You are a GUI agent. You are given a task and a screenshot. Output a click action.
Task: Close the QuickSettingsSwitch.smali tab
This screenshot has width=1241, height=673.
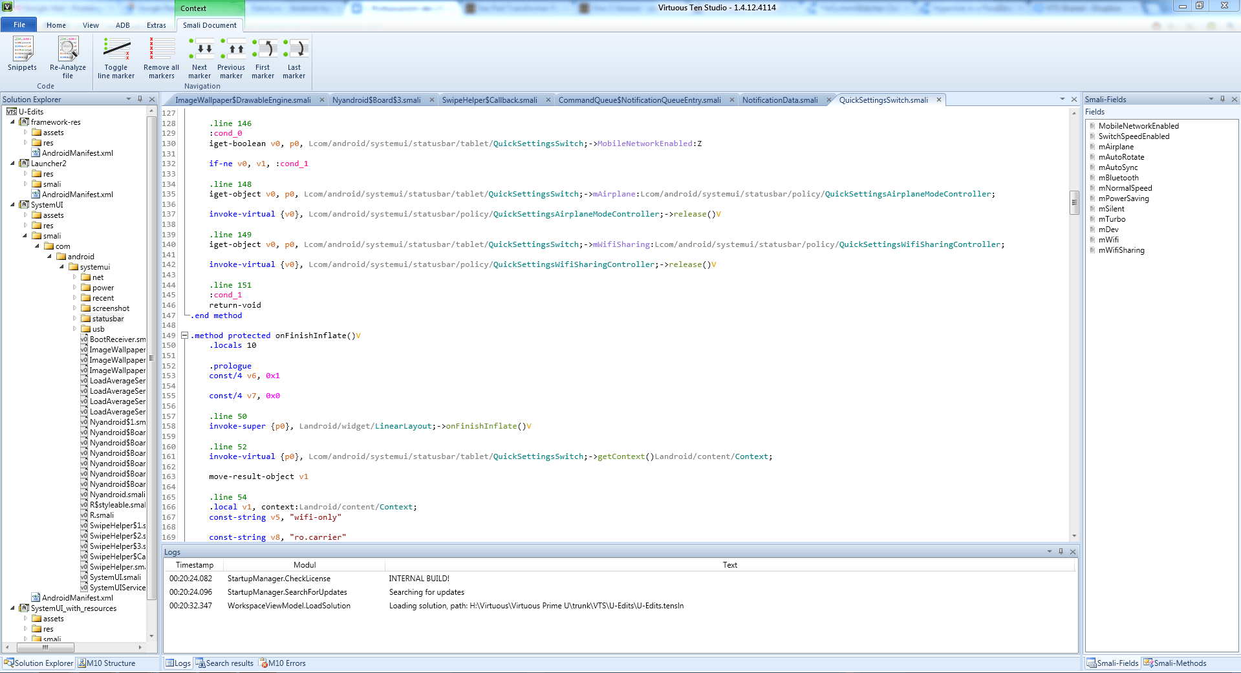point(939,100)
